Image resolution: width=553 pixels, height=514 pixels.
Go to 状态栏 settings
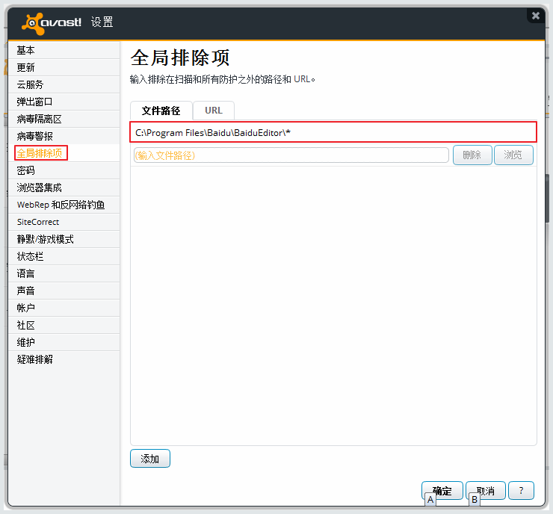[64, 256]
